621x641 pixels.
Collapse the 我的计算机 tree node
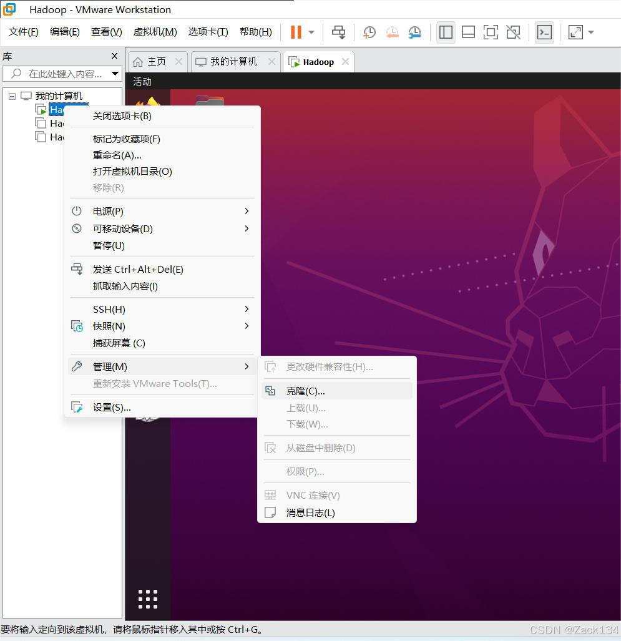(x=12, y=96)
